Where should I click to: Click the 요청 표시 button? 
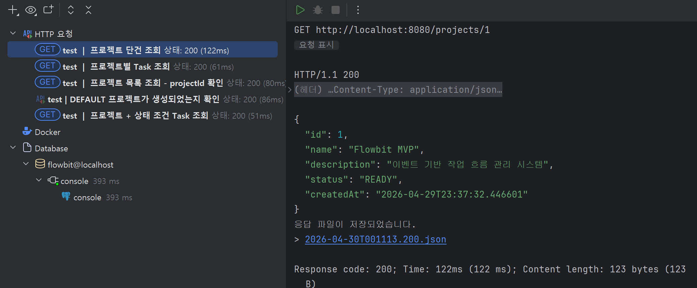(317, 45)
